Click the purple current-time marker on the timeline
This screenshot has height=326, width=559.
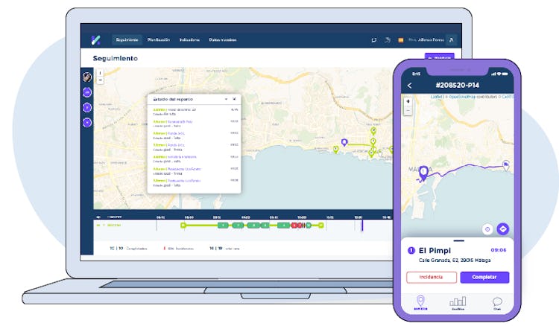tap(361, 226)
